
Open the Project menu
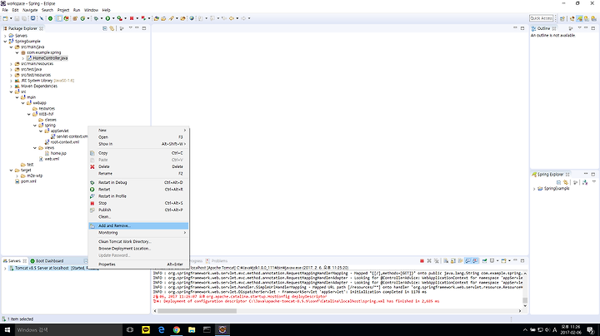(63, 10)
